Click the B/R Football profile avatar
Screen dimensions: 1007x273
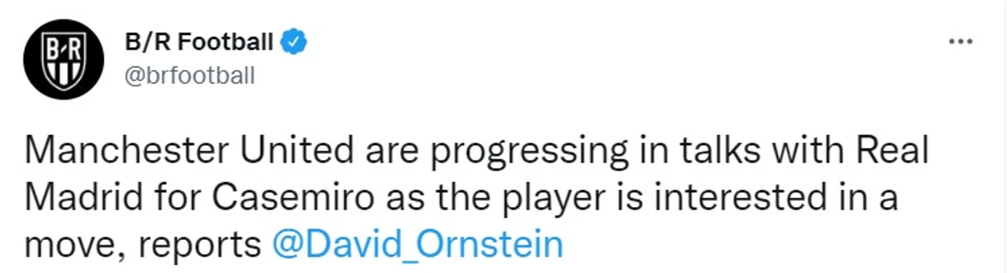click(63, 60)
